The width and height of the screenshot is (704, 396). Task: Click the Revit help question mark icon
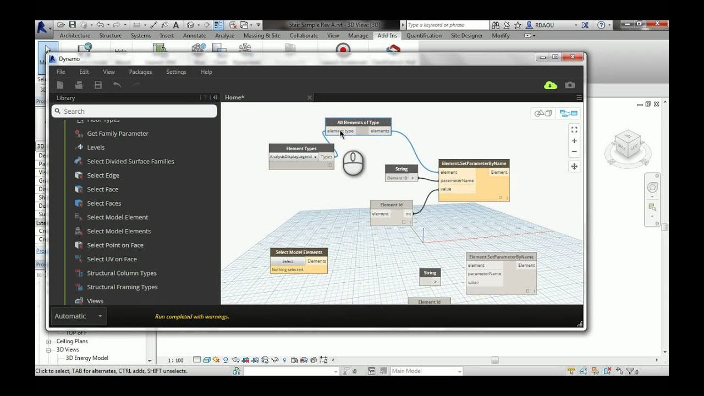(x=601, y=25)
